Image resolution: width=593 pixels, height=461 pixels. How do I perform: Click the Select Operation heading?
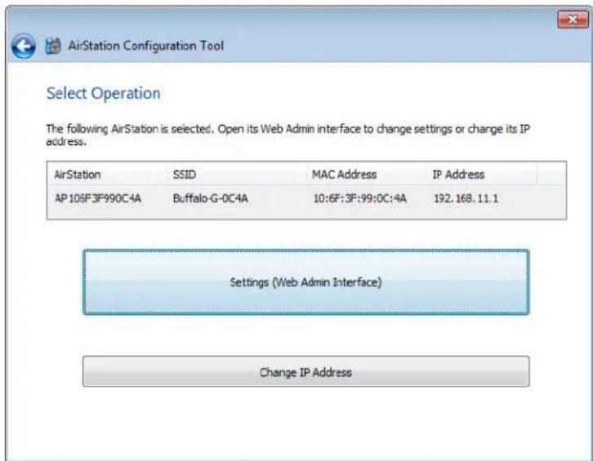(103, 93)
